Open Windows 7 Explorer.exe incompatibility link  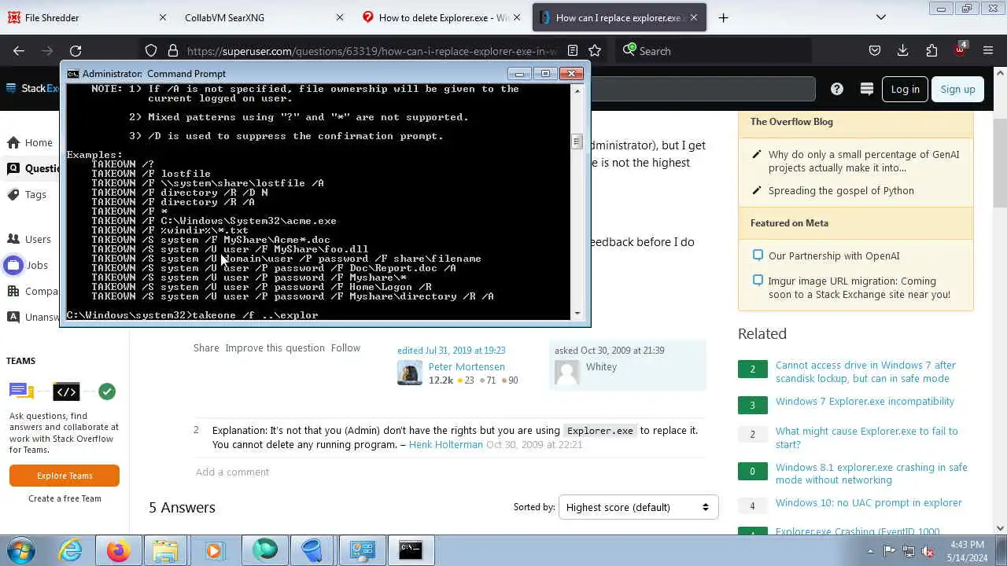(865, 401)
